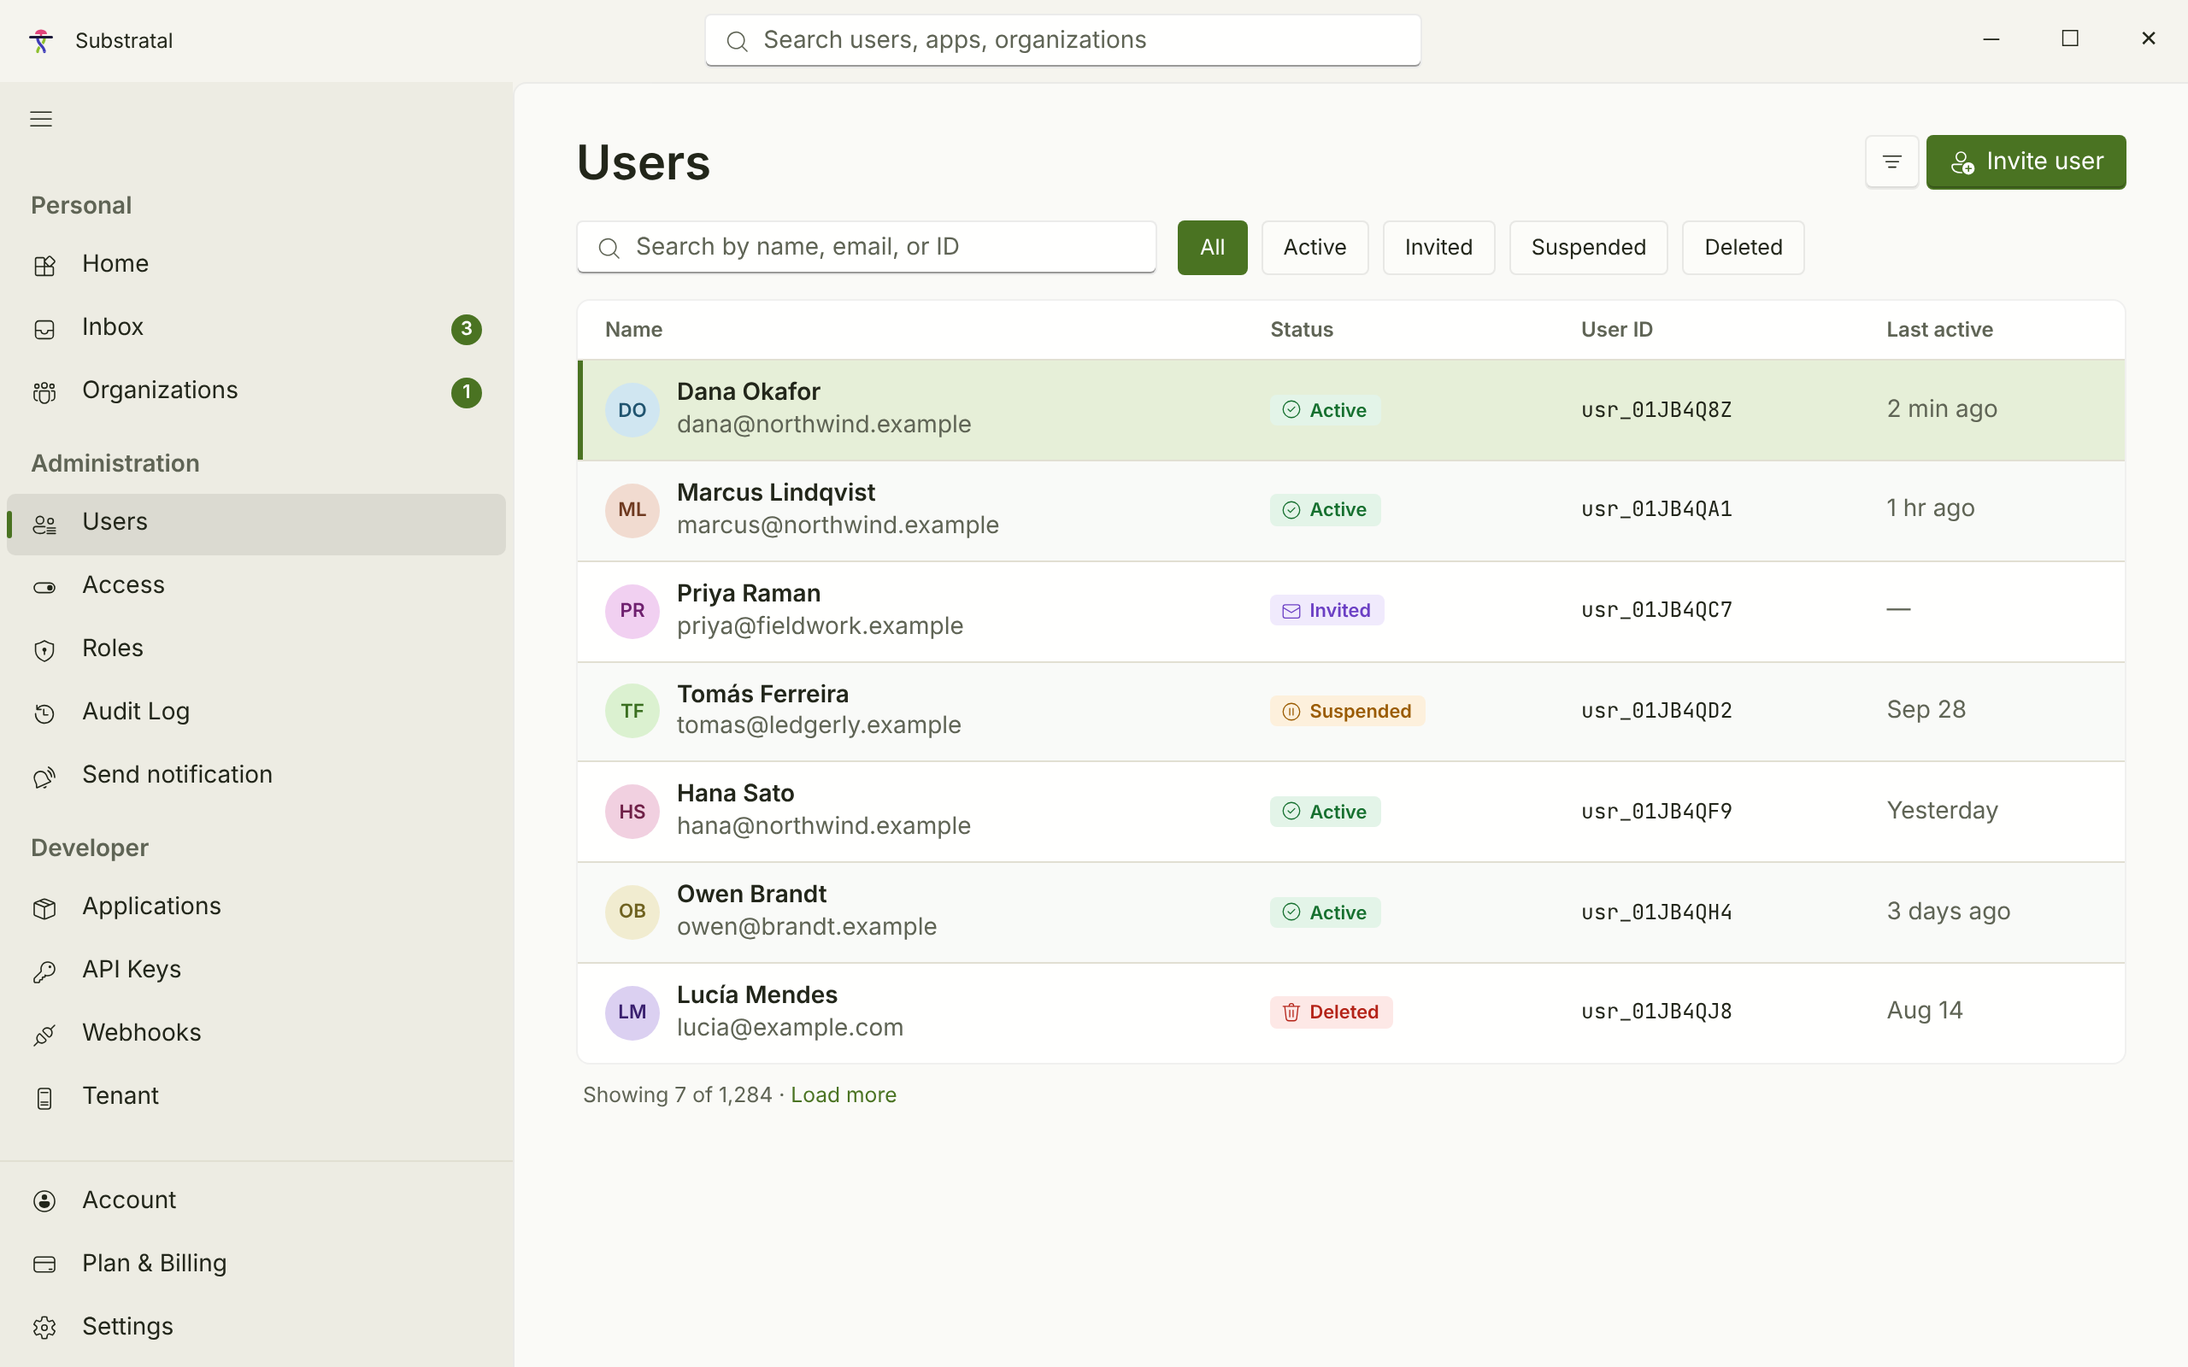Click the Tenant icon in sidebar
Image resolution: width=2188 pixels, height=1367 pixels.
point(44,1098)
